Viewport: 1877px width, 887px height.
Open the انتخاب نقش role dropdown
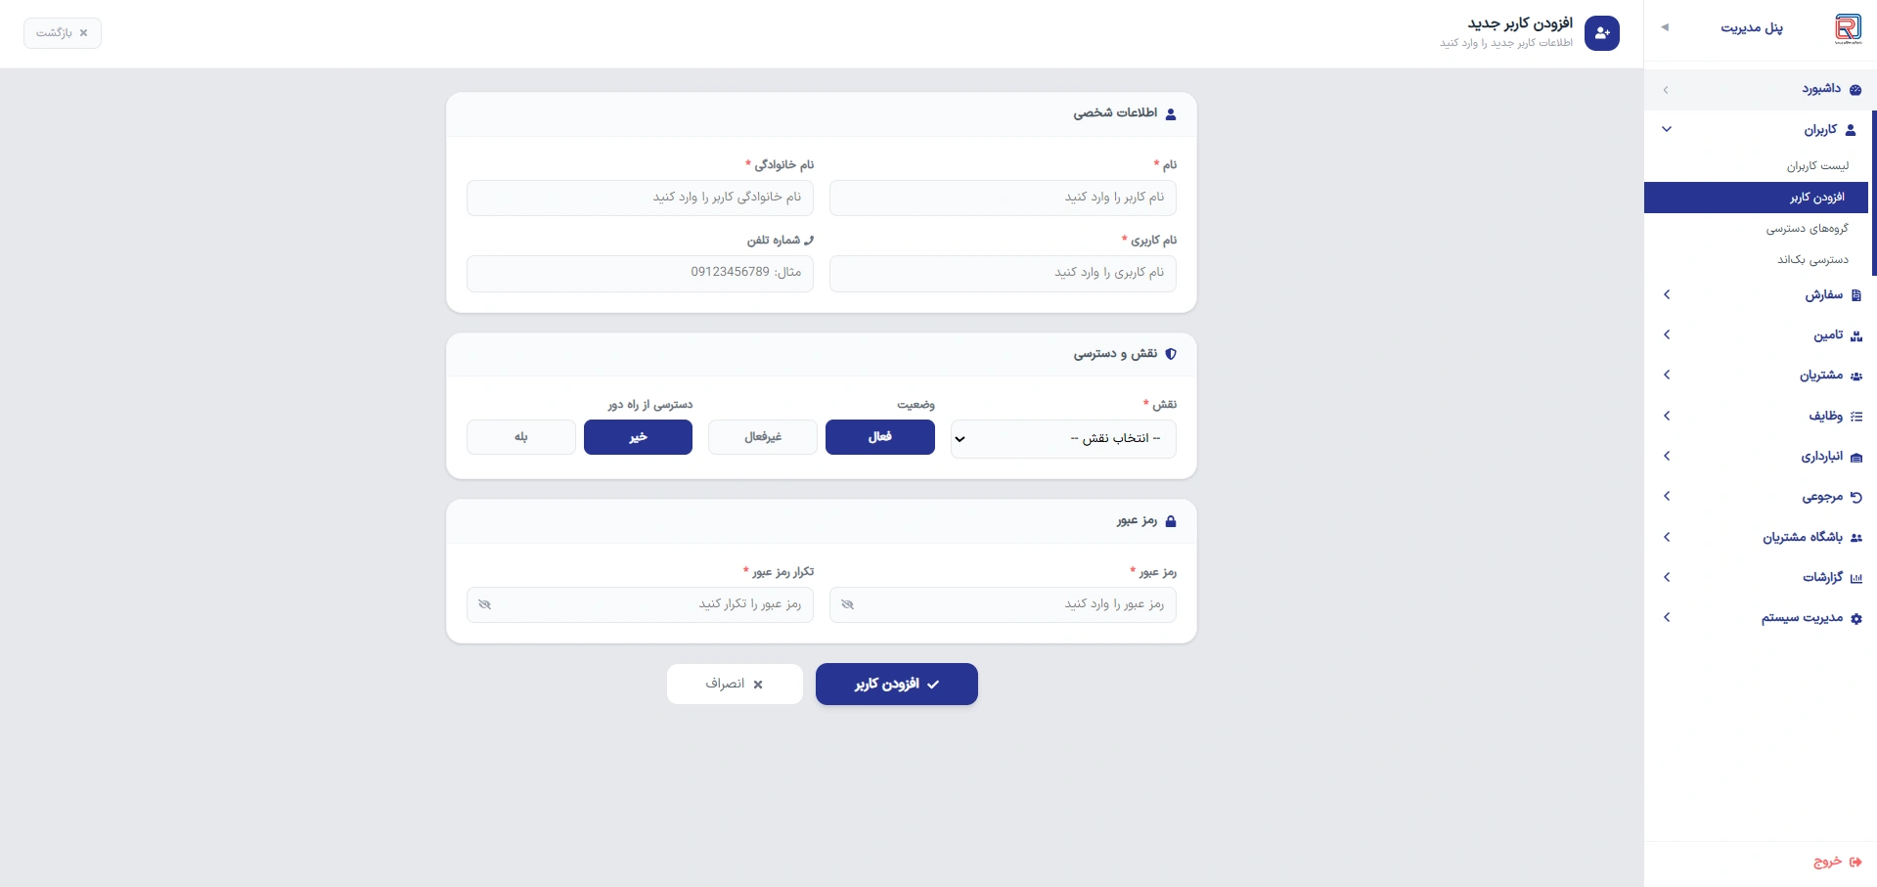click(1063, 439)
